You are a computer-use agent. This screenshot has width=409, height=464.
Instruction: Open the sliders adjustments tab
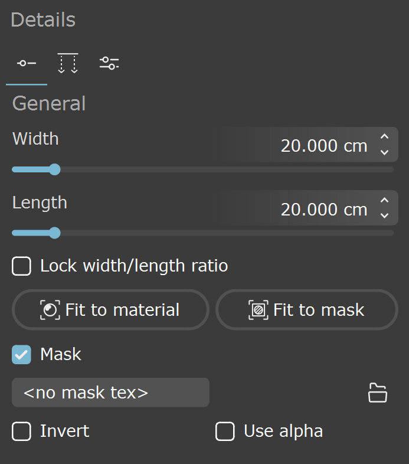click(109, 63)
